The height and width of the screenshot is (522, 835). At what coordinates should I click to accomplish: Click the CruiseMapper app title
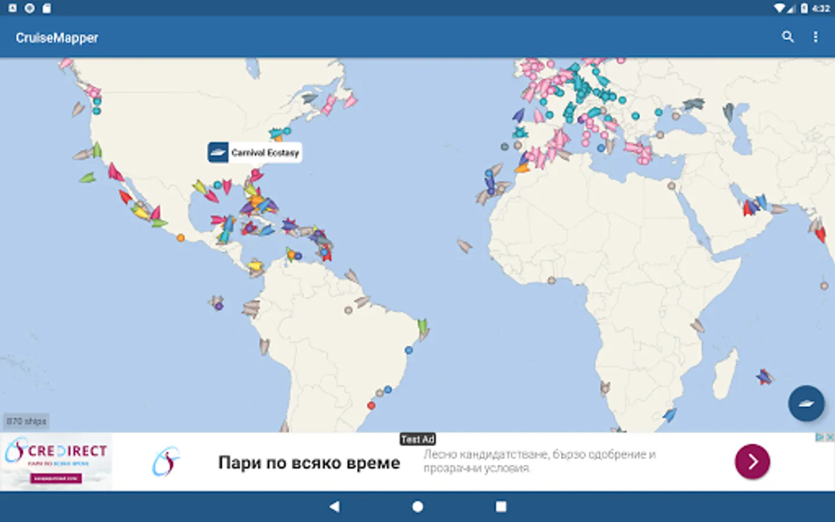click(57, 38)
